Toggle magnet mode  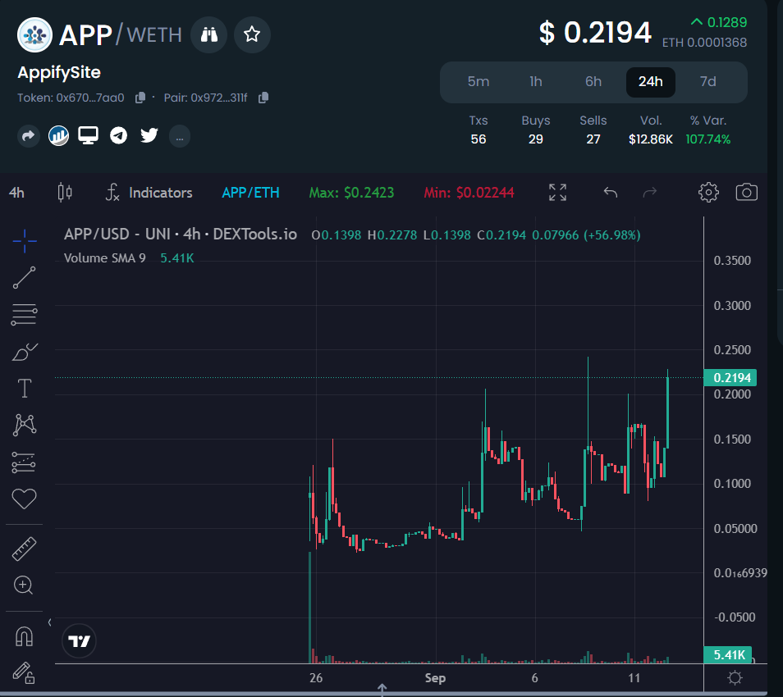pyautogui.click(x=24, y=636)
